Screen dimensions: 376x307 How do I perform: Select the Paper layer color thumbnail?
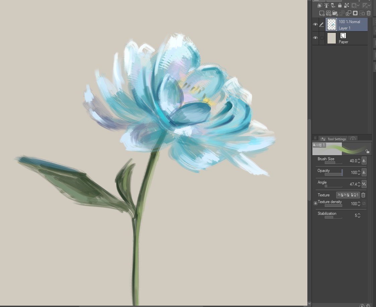[x=332, y=38]
